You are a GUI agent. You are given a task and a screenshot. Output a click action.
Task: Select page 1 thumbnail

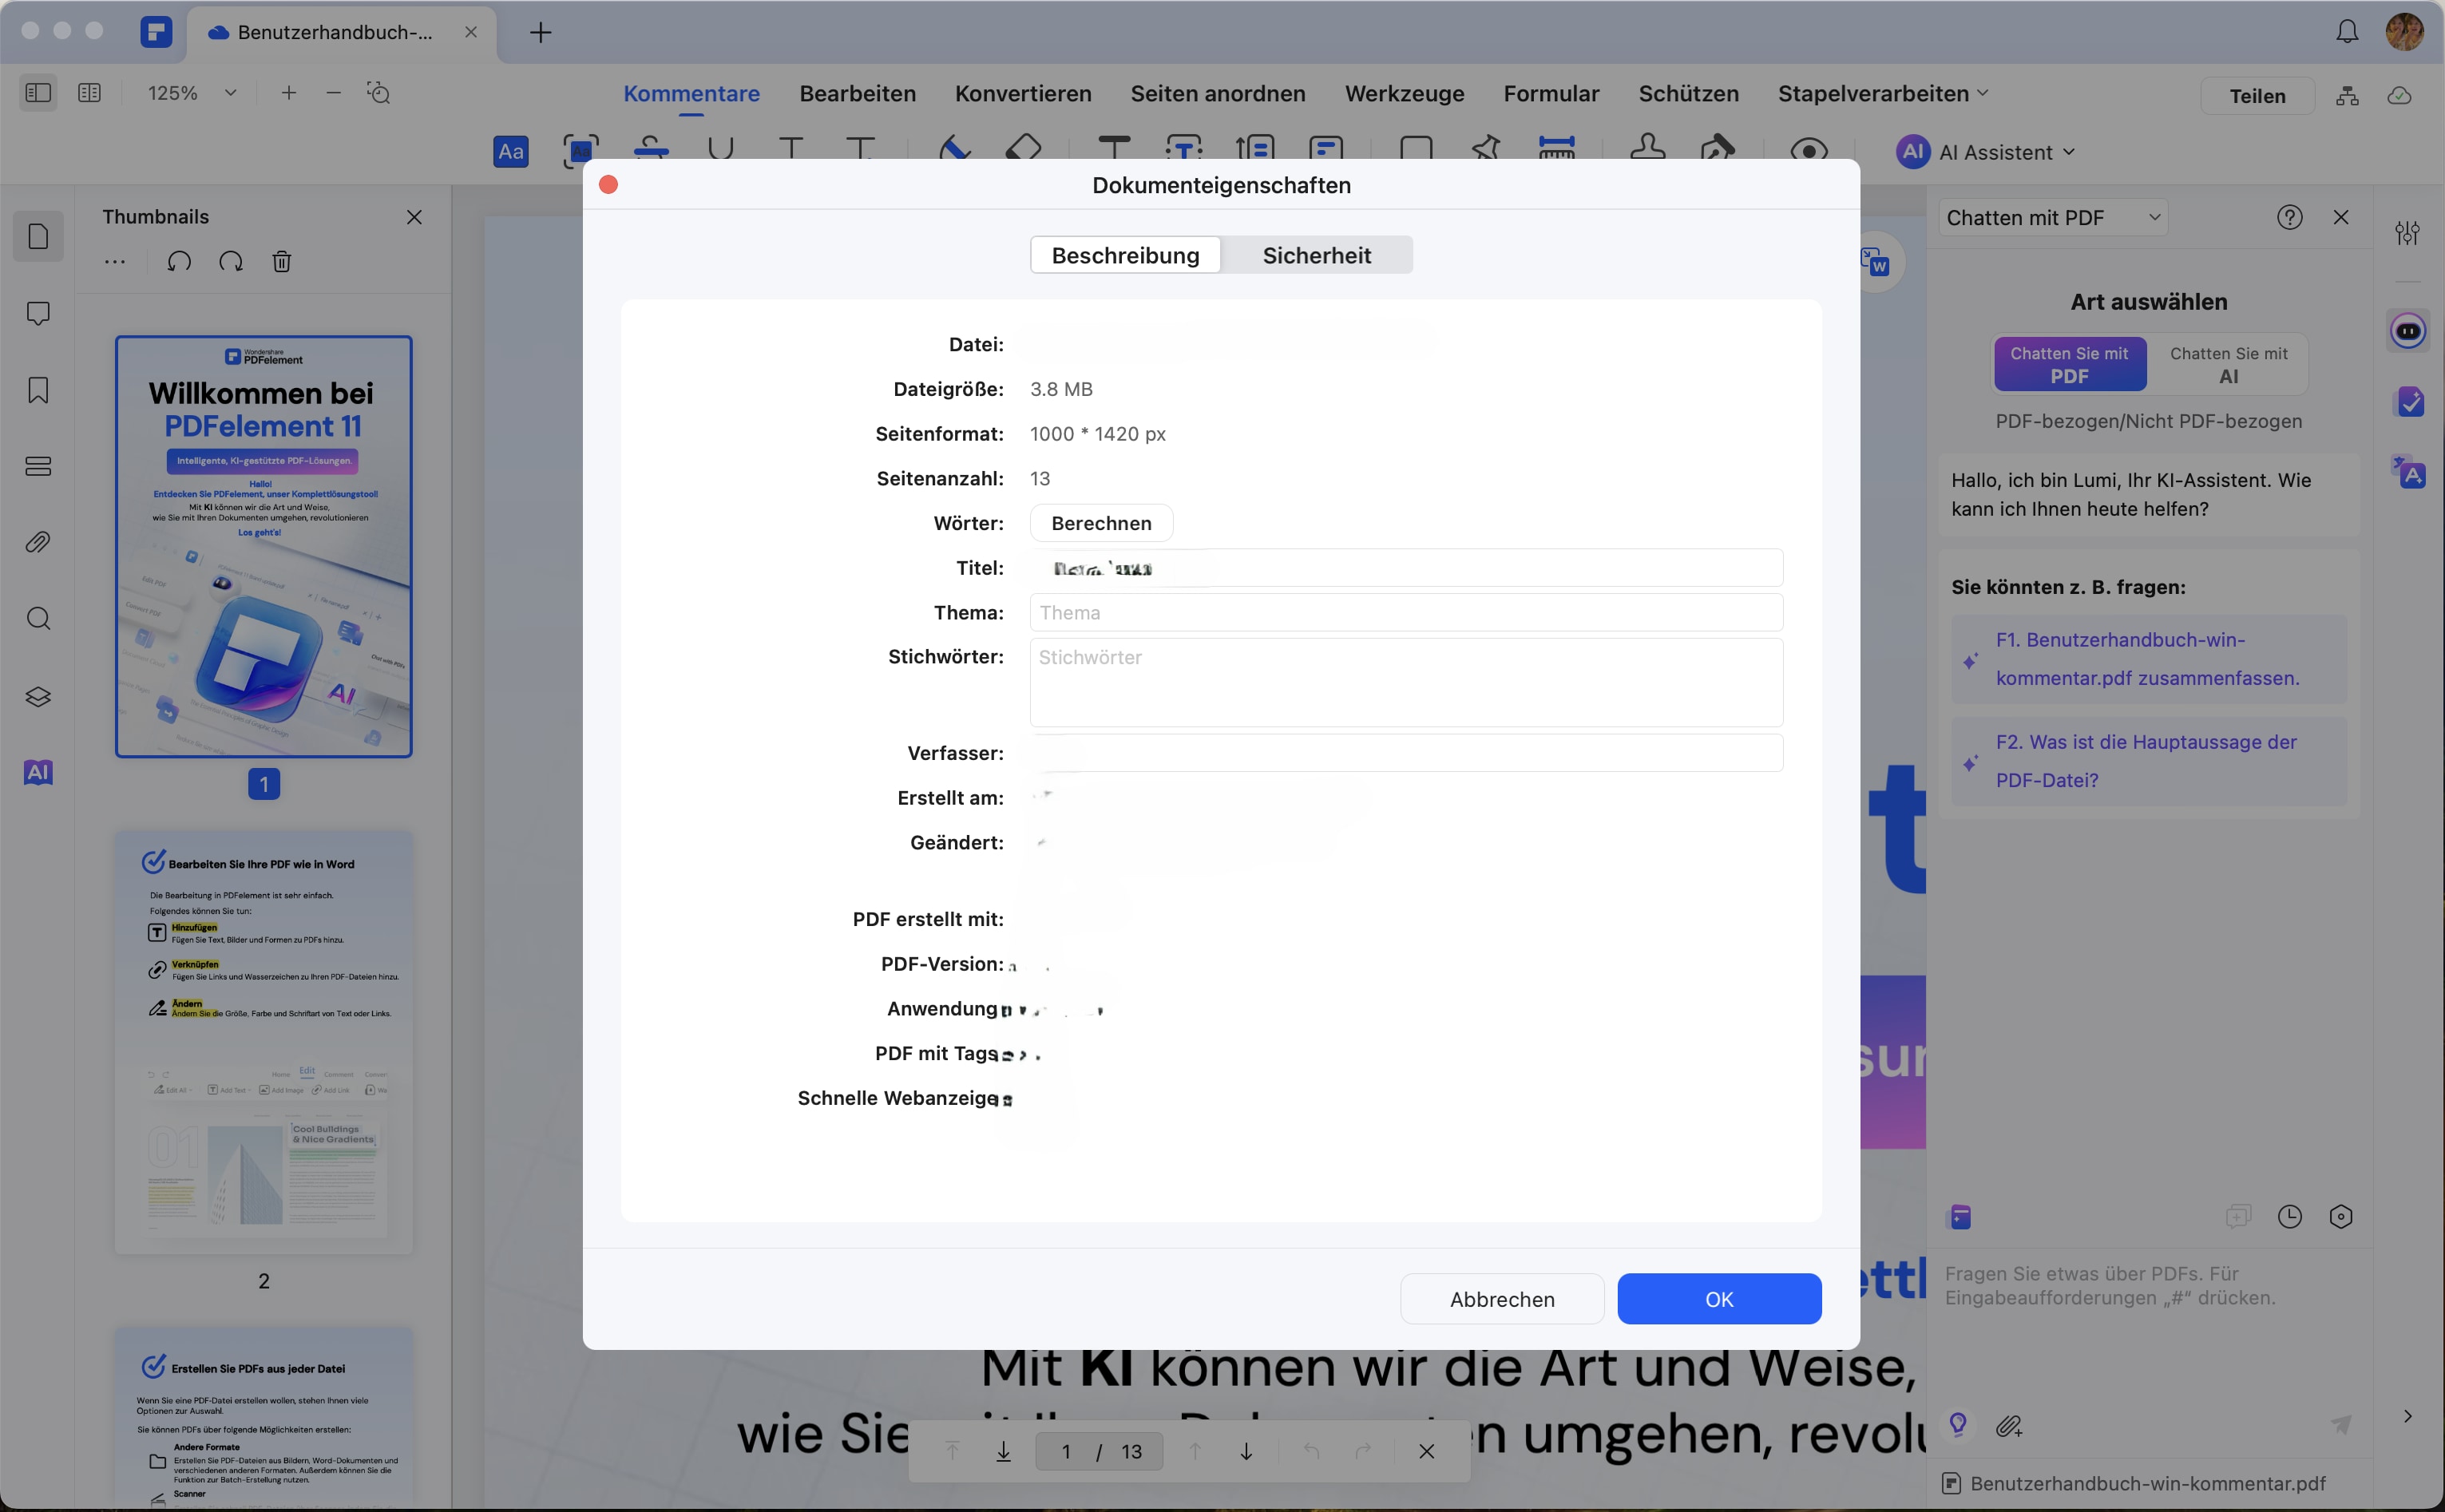(264, 547)
